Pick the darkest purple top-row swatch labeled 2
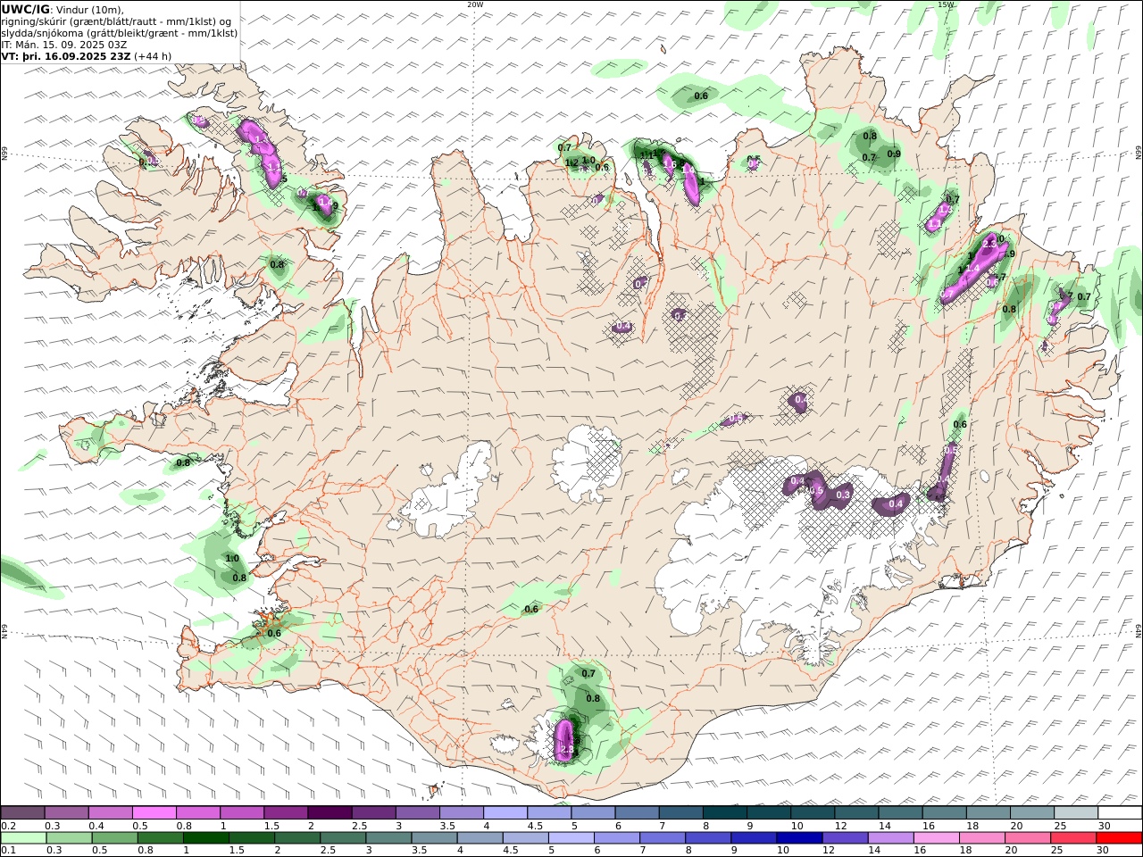1143x857 pixels. click(x=330, y=813)
